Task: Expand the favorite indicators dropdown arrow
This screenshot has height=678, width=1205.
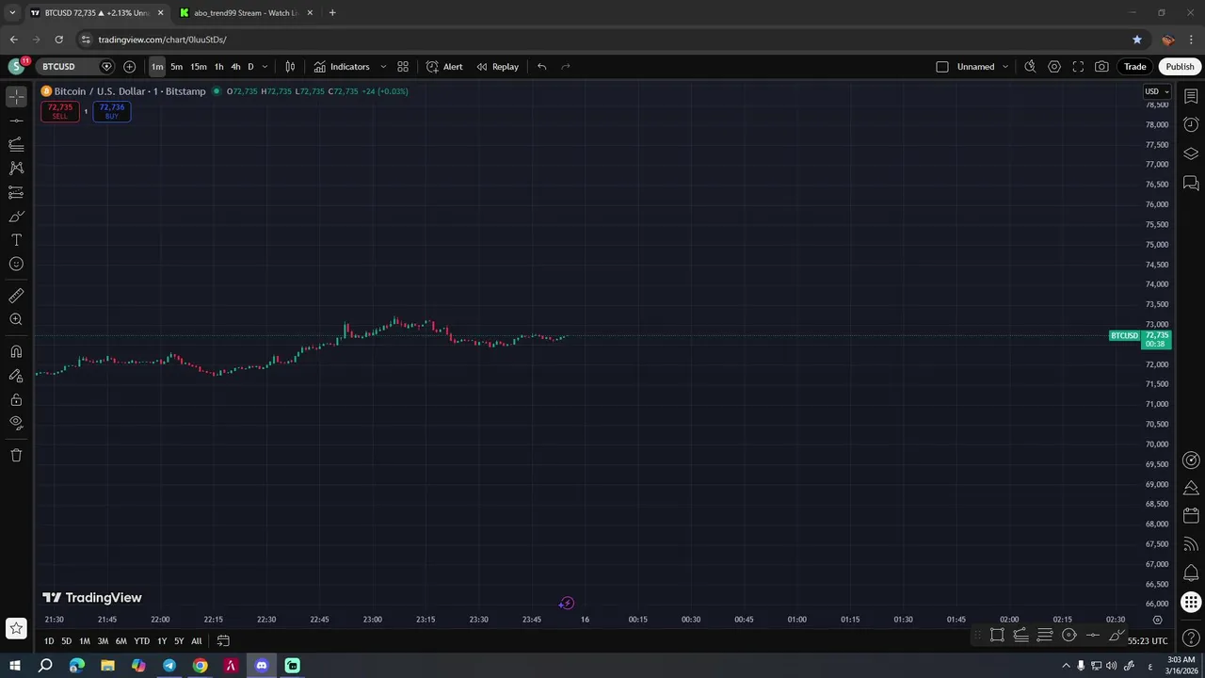Action: [x=383, y=67]
